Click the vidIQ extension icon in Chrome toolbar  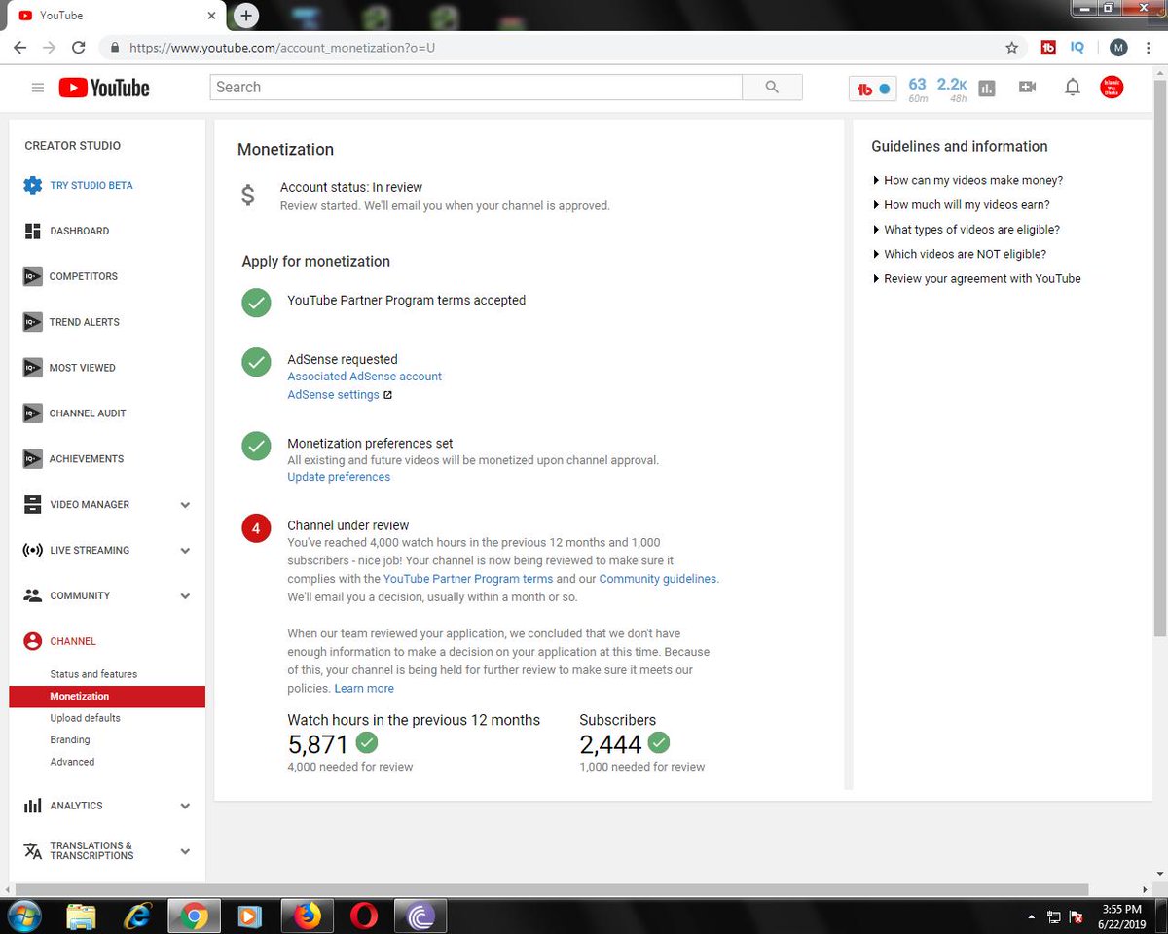[1077, 47]
